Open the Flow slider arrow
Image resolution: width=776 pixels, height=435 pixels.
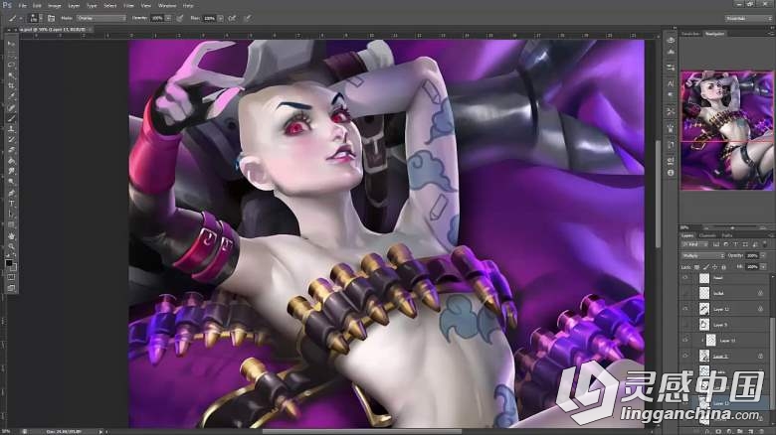(220, 18)
